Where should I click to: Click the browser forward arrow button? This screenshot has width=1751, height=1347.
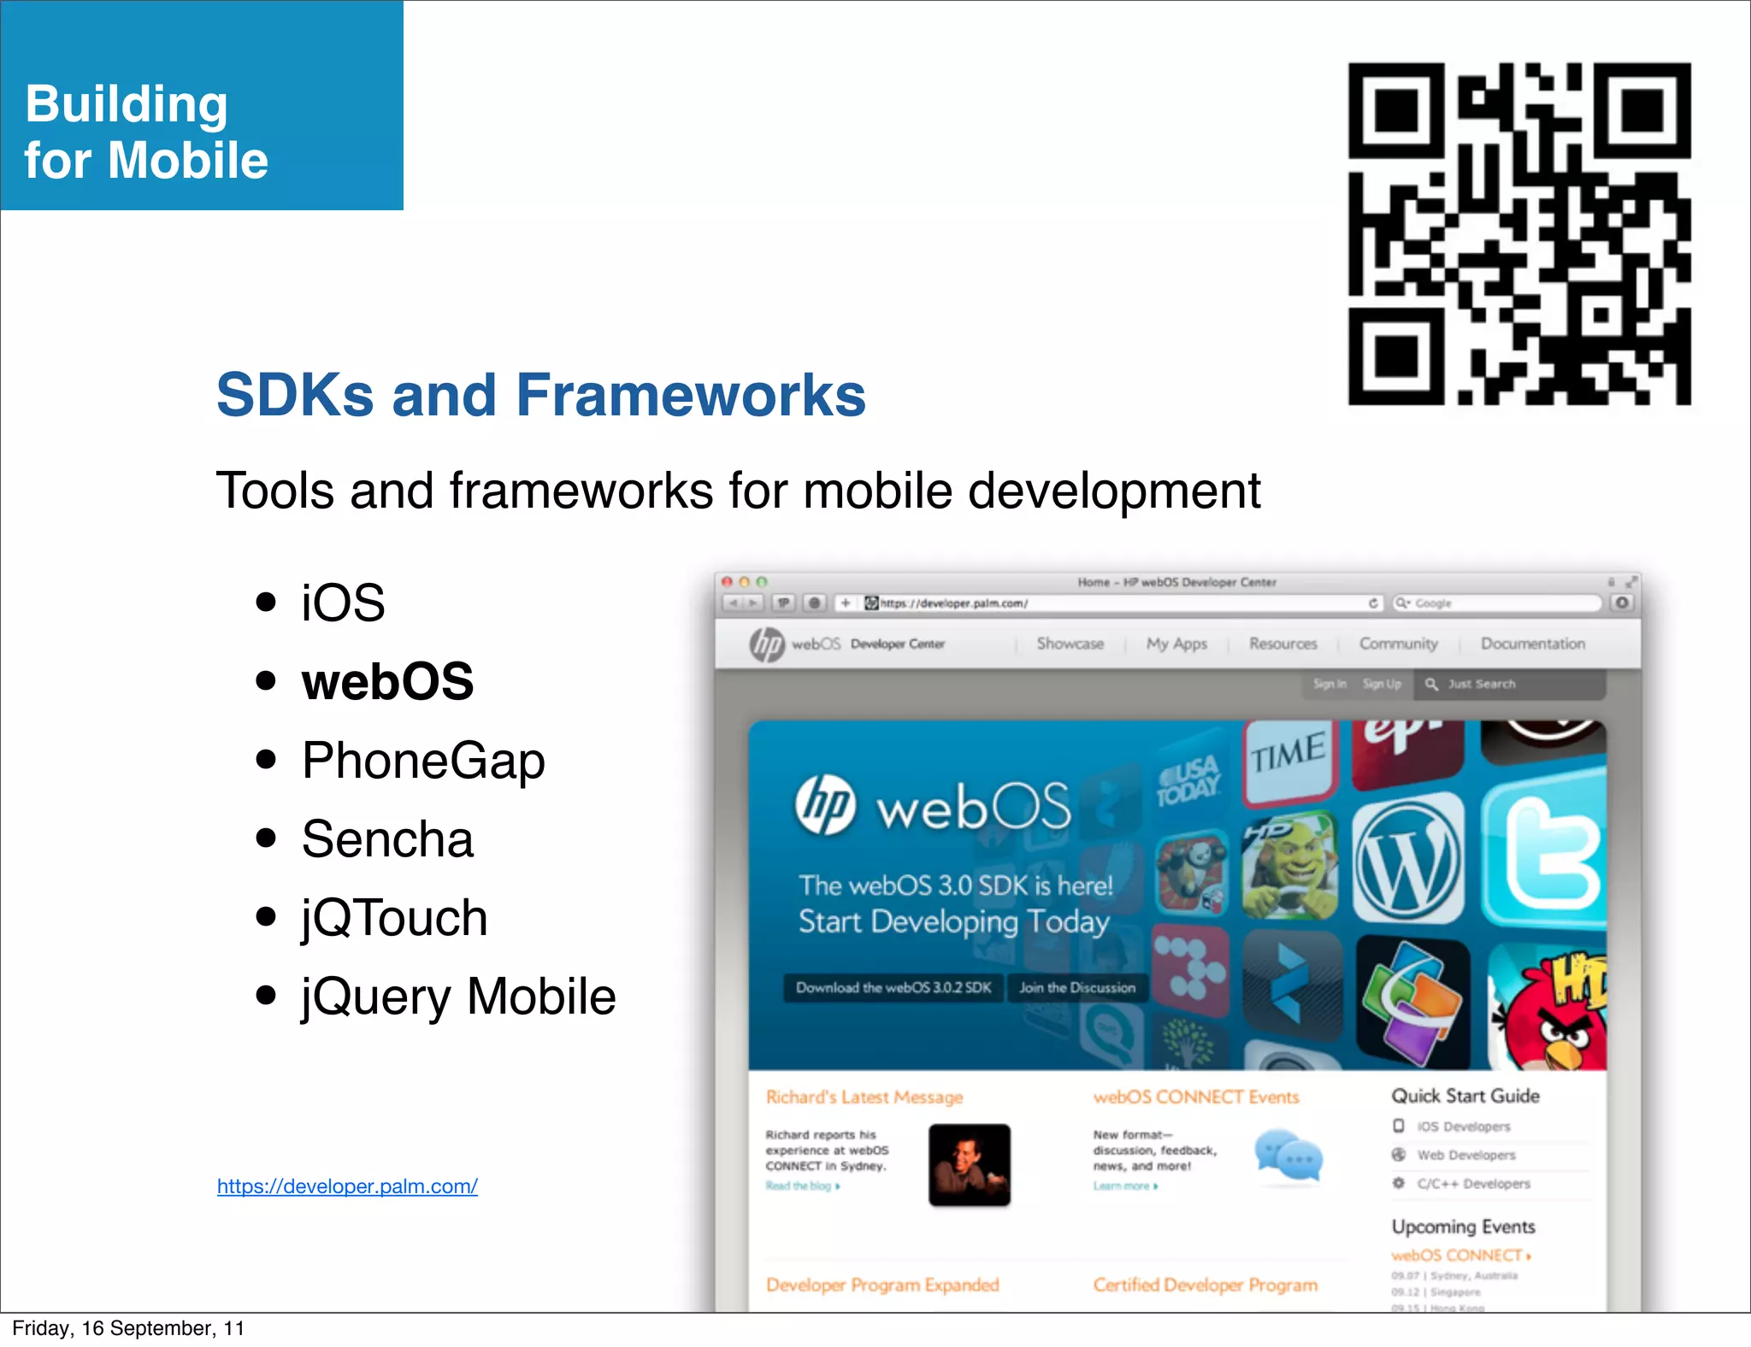753,603
